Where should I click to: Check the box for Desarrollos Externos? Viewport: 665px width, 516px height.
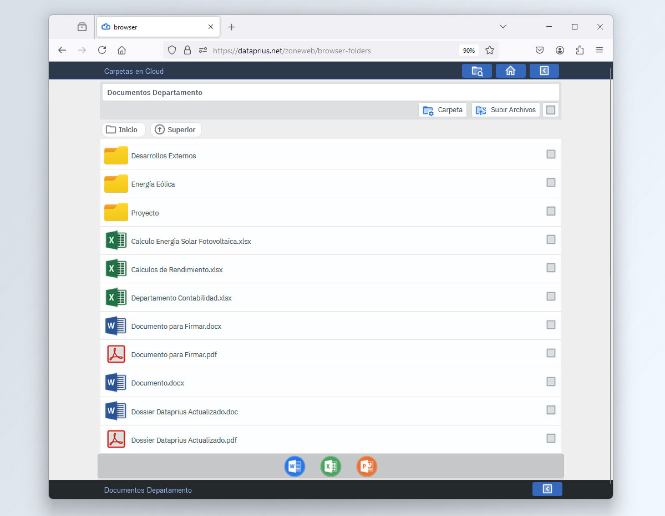coord(551,154)
